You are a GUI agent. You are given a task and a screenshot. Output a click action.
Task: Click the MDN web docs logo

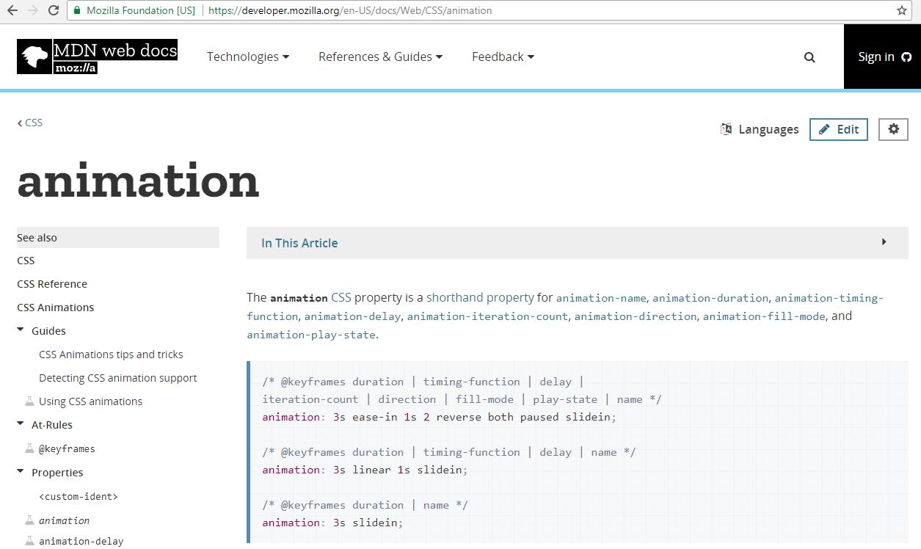click(97, 57)
